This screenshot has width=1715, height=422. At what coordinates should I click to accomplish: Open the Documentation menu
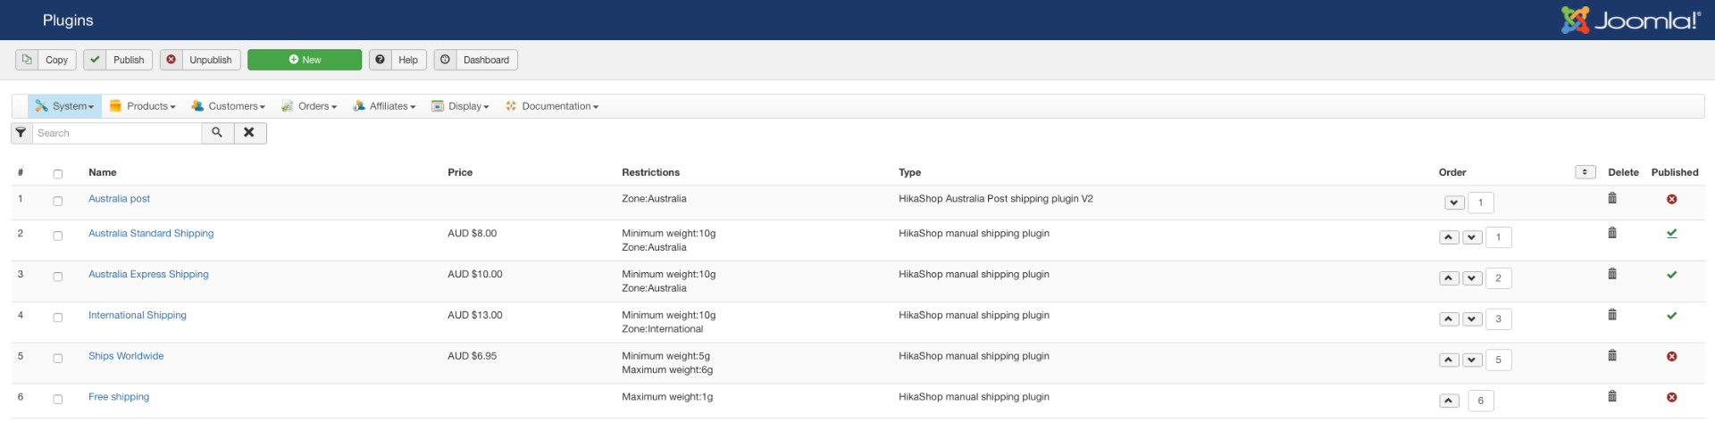pos(552,106)
